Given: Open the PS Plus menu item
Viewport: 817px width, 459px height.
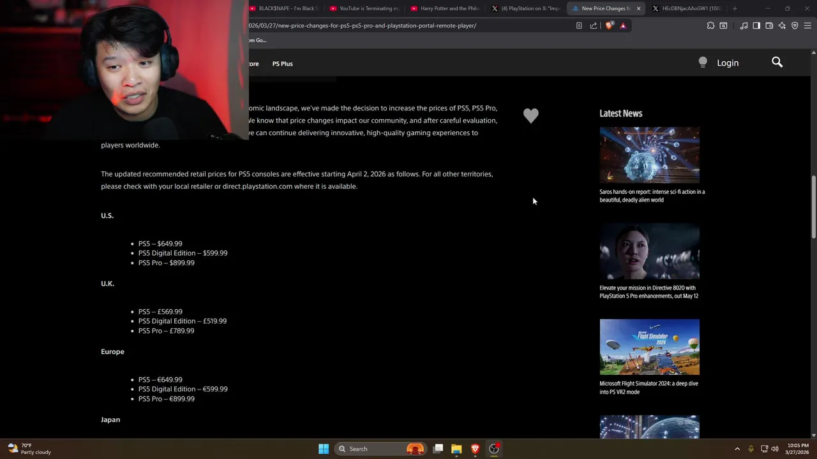Looking at the screenshot, I should pos(282,64).
